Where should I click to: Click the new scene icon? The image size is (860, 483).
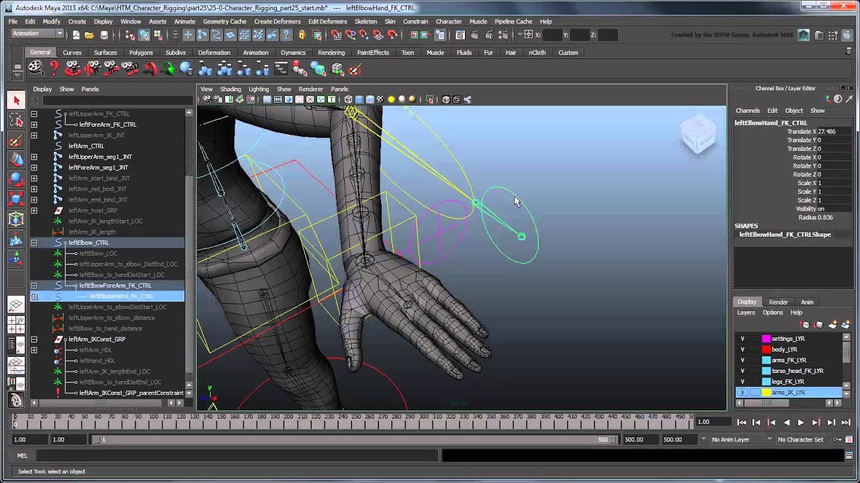(x=76, y=35)
